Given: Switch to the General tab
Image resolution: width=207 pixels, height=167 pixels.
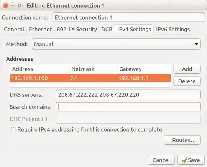Looking at the screenshot, I should (x=14, y=29).
